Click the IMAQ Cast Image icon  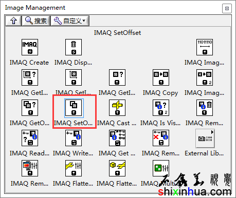[117, 108]
